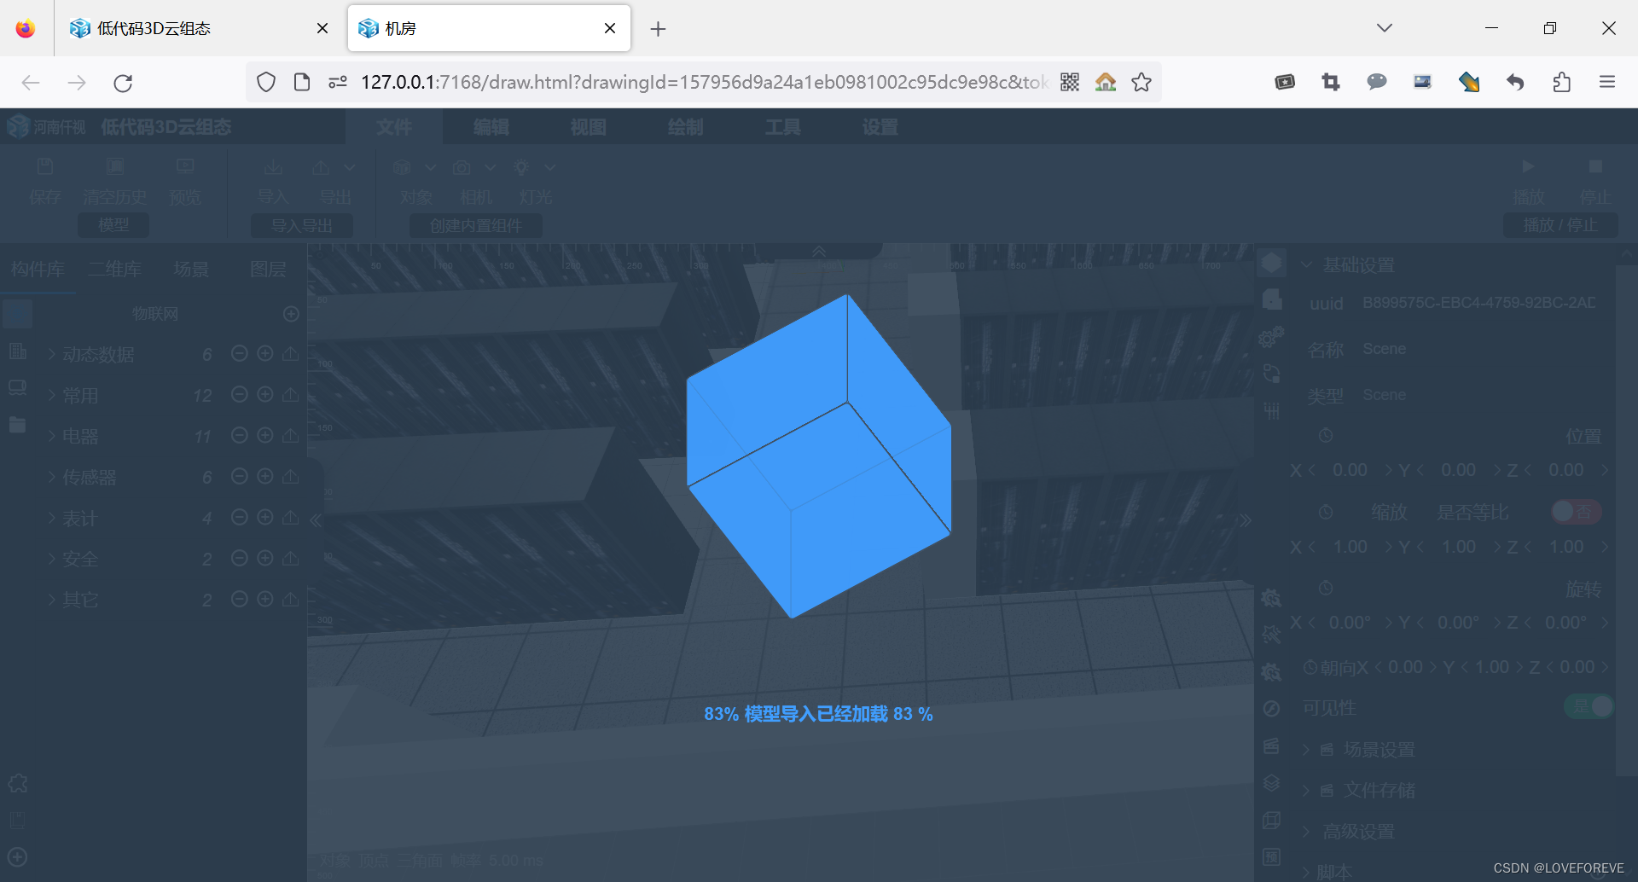Screen dimensions: 1638x882
Task: Click the folder icon in left sidebar
Action: 17,424
